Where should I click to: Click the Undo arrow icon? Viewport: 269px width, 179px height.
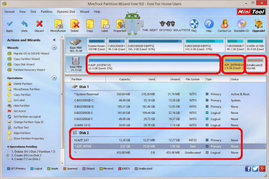(x=24, y=24)
